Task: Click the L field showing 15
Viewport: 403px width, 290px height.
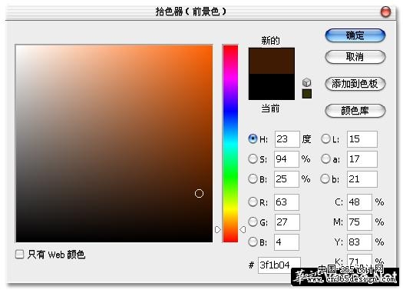Action: [x=362, y=139]
